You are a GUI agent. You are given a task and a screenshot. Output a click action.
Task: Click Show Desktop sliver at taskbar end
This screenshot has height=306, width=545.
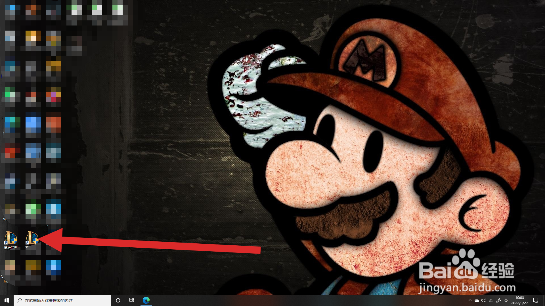544,300
